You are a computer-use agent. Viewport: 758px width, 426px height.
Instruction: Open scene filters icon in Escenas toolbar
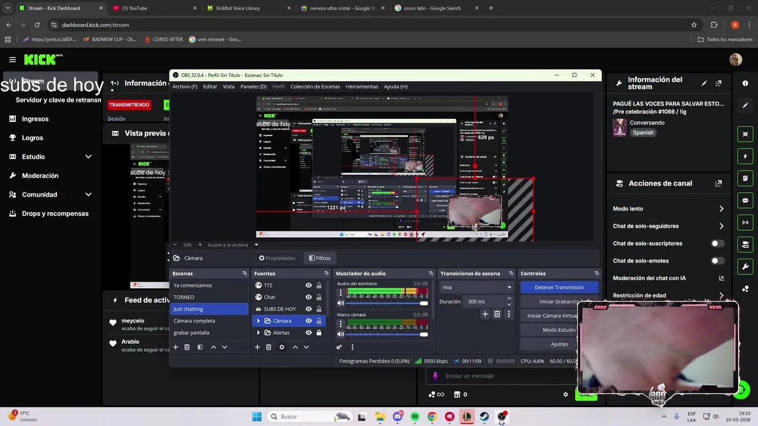(200, 347)
